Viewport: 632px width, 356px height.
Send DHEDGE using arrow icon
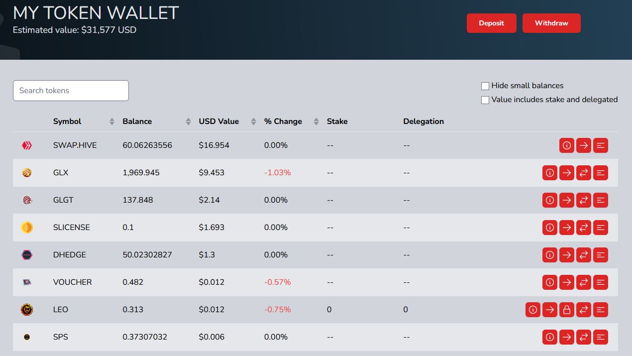point(567,255)
